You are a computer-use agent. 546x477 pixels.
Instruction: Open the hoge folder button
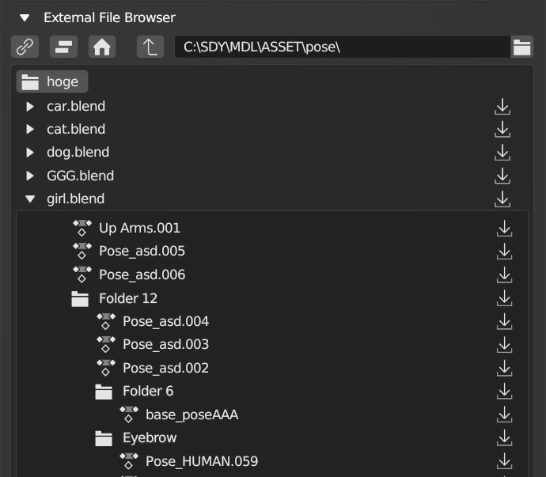coord(52,81)
